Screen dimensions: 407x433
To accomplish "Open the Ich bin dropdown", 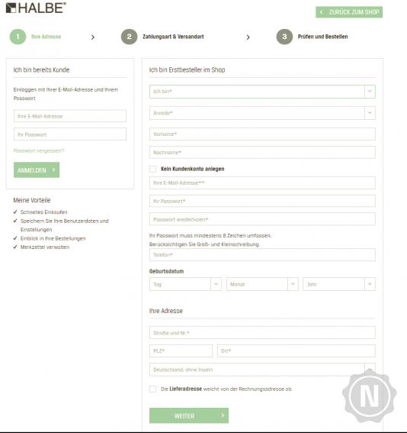I will (x=262, y=92).
